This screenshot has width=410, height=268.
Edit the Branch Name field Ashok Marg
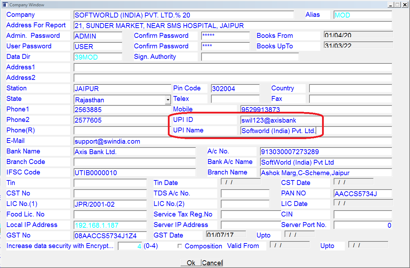click(x=326, y=172)
